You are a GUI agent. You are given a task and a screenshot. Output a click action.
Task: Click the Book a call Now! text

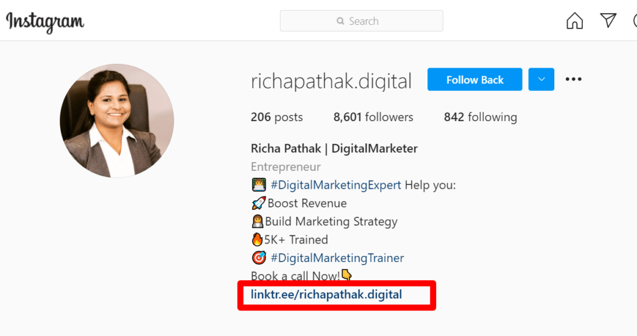pos(295,276)
